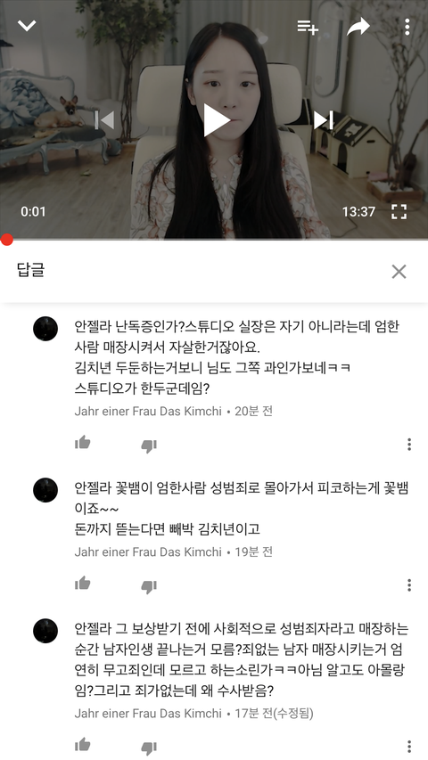Tap the share arrow icon
Viewport: 428px width, 760px height.
click(358, 27)
